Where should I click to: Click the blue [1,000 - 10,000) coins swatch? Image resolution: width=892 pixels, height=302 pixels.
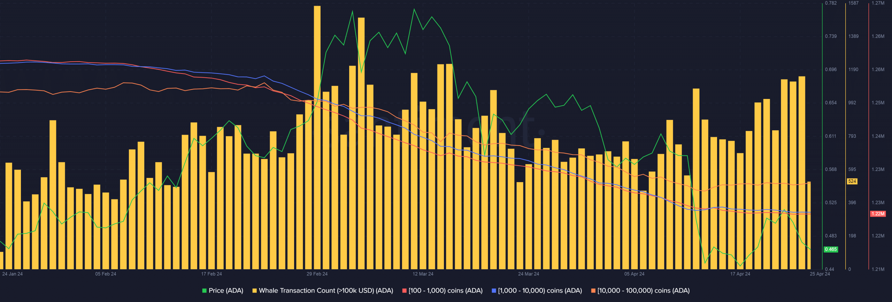(x=494, y=291)
